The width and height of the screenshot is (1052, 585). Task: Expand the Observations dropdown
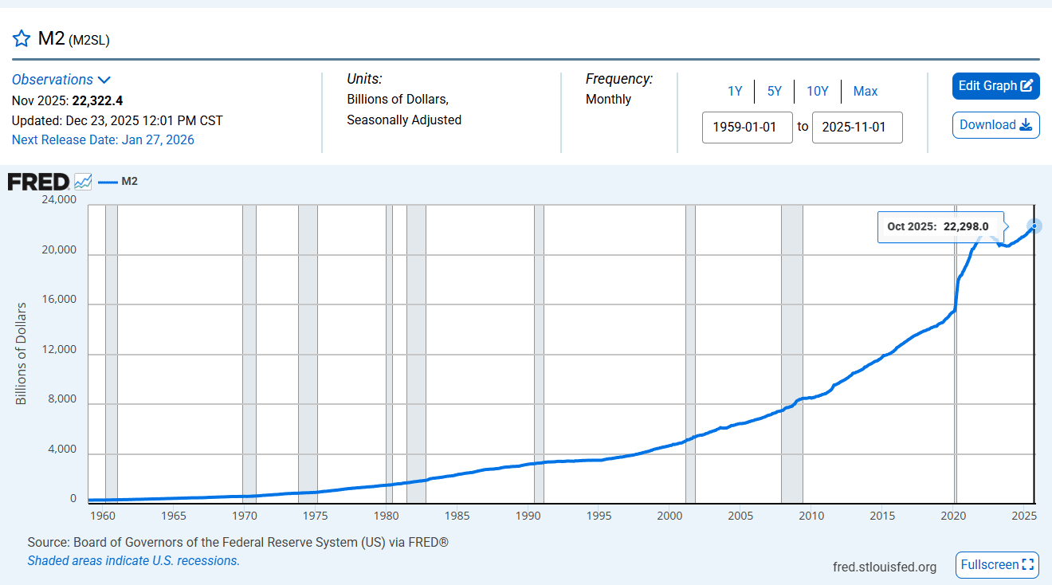point(53,80)
